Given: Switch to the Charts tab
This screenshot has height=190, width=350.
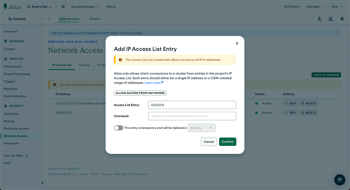Looking at the screenshot, I should point(94,19).
